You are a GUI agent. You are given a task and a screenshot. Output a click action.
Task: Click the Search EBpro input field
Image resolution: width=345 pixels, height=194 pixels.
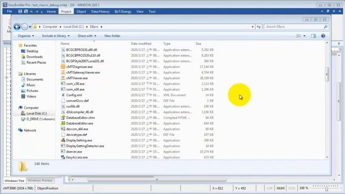294,26
